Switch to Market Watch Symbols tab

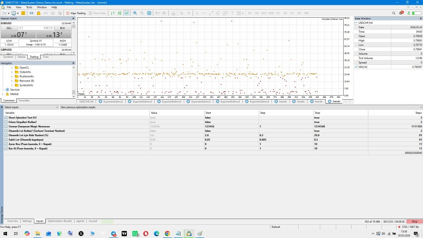(8, 57)
